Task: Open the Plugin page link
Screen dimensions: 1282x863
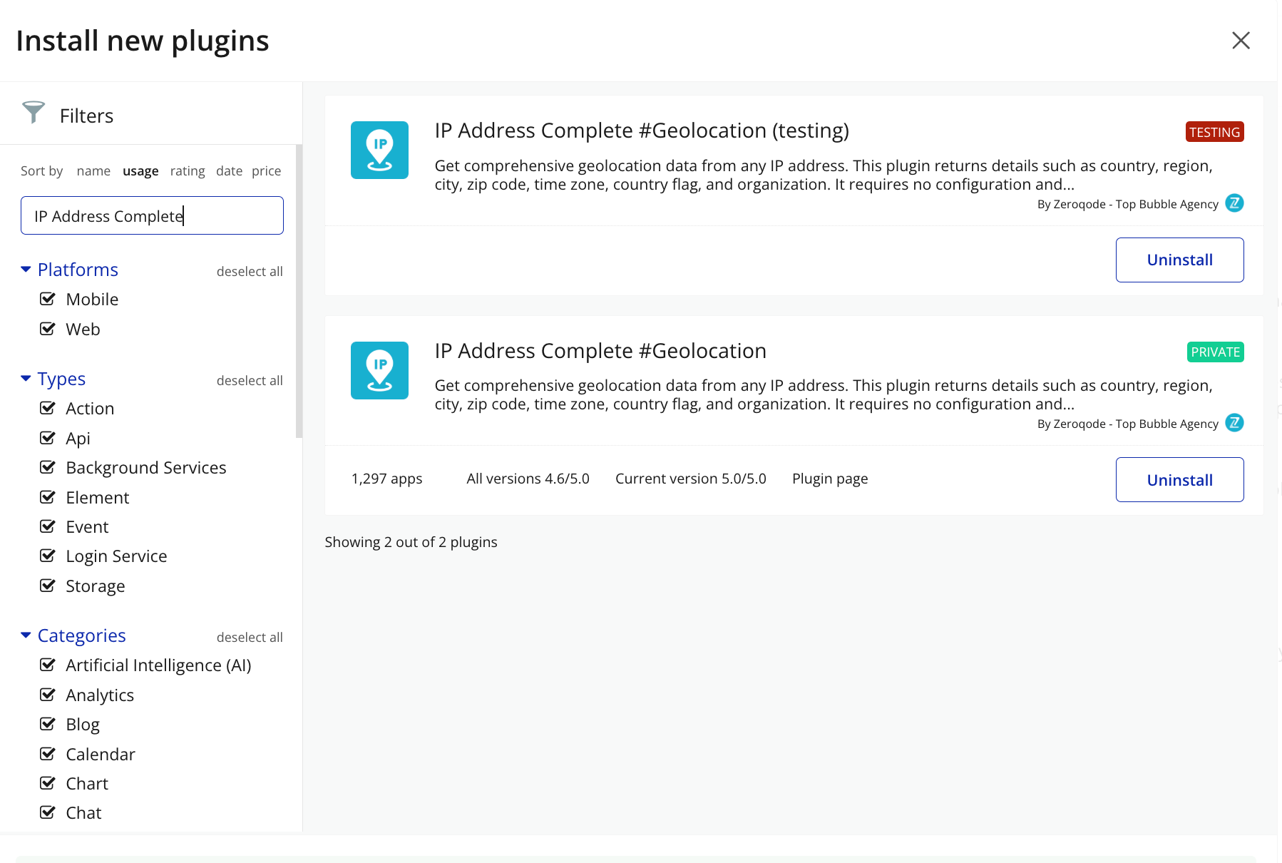Action: click(830, 479)
